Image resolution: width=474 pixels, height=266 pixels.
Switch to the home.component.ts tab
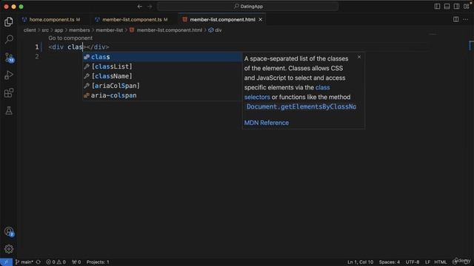click(x=52, y=19)
